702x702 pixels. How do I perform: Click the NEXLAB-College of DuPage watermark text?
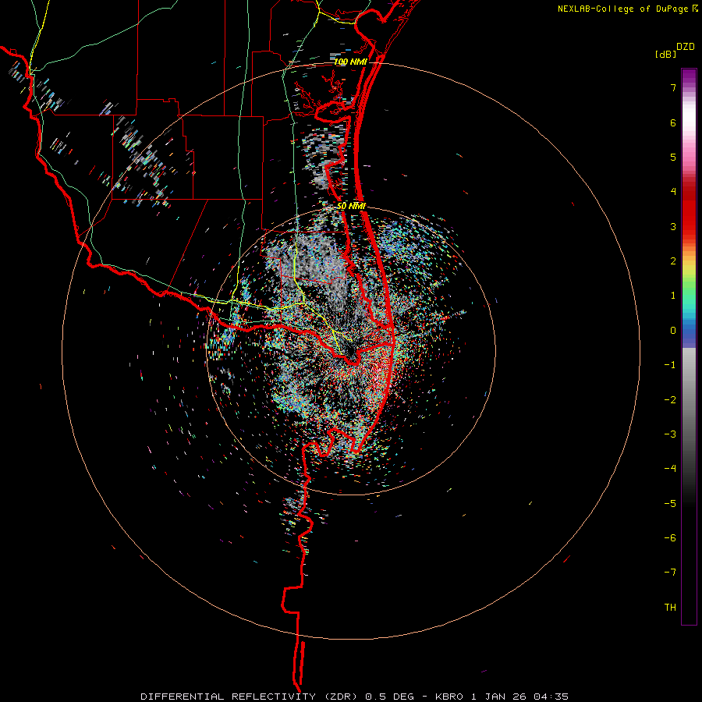coord(622,9)
